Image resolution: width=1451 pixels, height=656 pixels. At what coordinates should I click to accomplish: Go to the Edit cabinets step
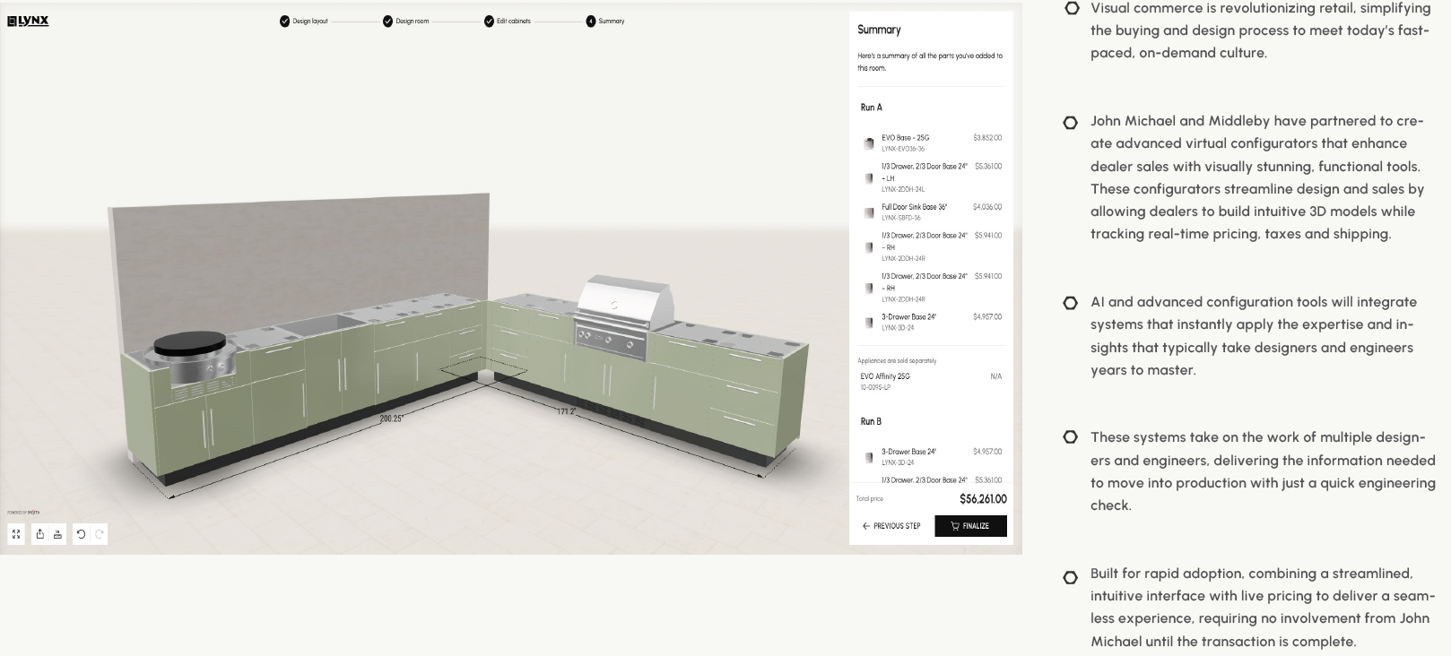coord(508,21)
